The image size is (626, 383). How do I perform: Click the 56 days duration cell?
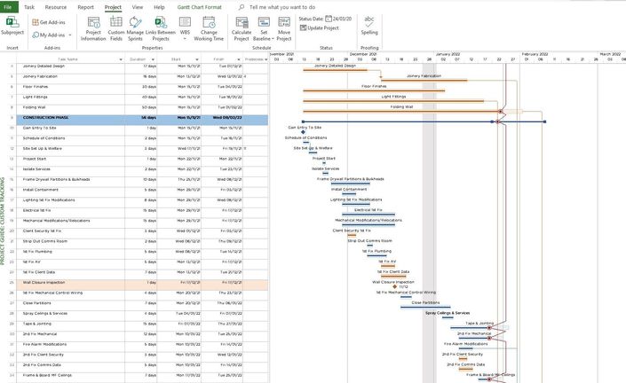[x=140, y=118]
